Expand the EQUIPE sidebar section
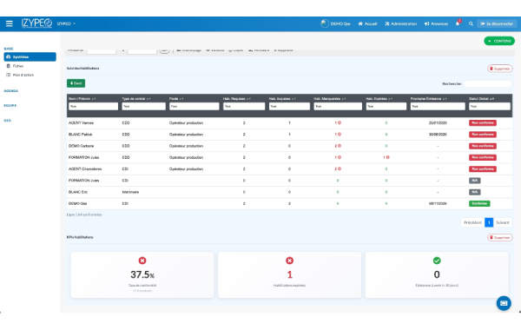Screen dimensions: 521x330 10,105
